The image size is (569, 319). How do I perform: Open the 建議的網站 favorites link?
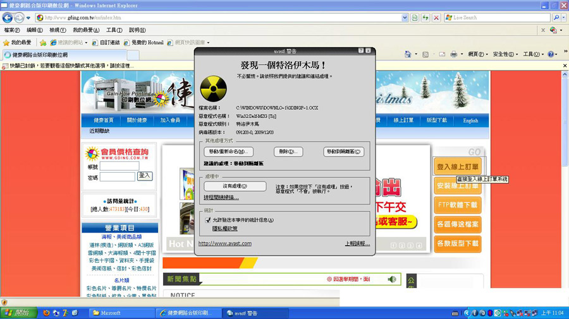pyautogui.click(x=69, y=43)
